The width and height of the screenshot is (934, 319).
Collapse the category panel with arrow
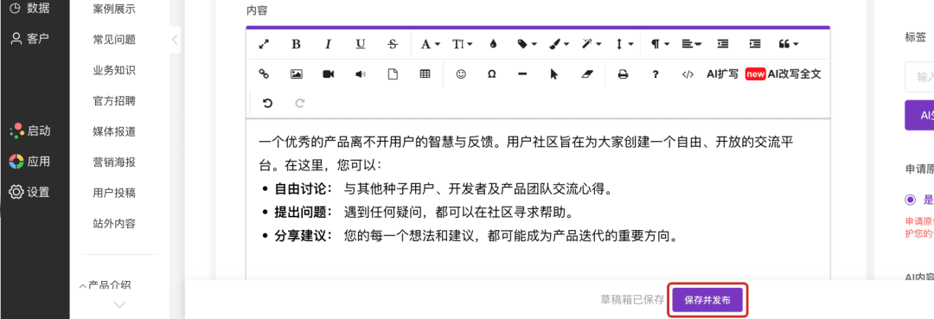pos(175,40)
